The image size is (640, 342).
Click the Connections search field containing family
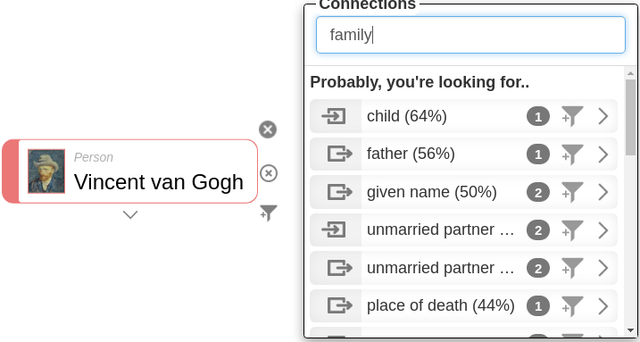coord(470,35)
